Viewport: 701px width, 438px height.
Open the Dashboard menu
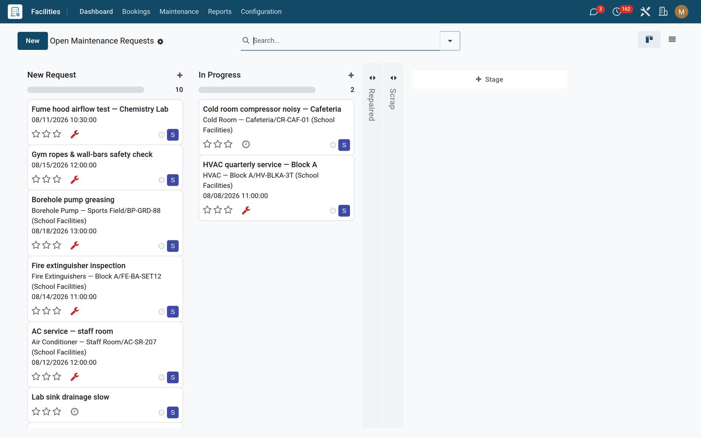96,12
